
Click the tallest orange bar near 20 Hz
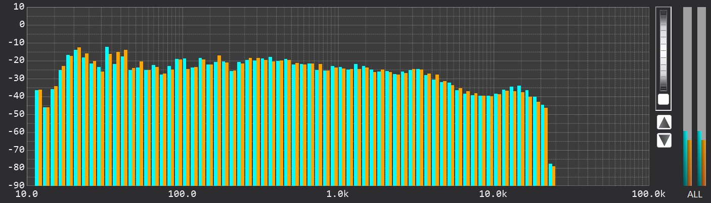tap(79, 116)
